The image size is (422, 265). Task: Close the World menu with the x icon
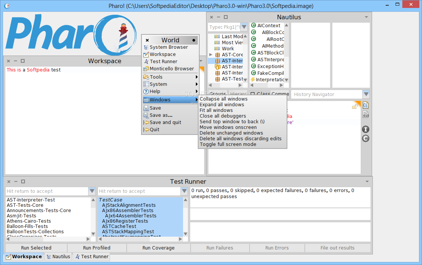coord(147,40)
